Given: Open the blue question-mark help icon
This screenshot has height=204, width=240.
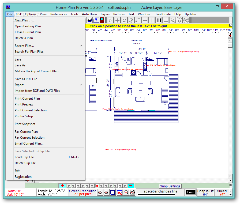Looking at the screenshot, I should click(96, 20).
